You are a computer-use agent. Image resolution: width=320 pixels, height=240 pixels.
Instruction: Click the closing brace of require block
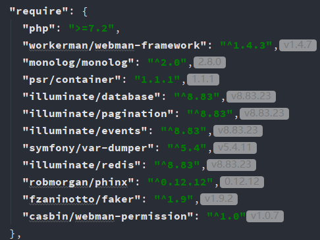(x=13, y=233)
